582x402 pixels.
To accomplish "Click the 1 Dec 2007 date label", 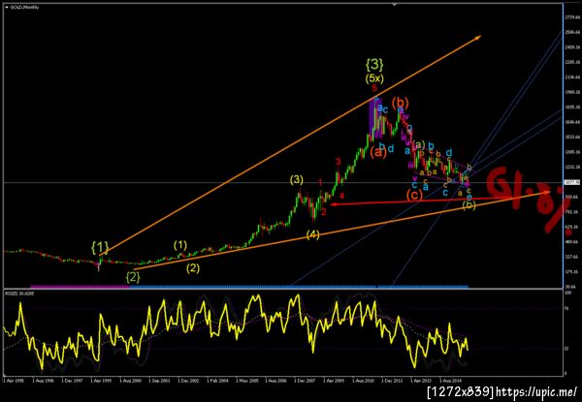I will [x=306, y=380].
